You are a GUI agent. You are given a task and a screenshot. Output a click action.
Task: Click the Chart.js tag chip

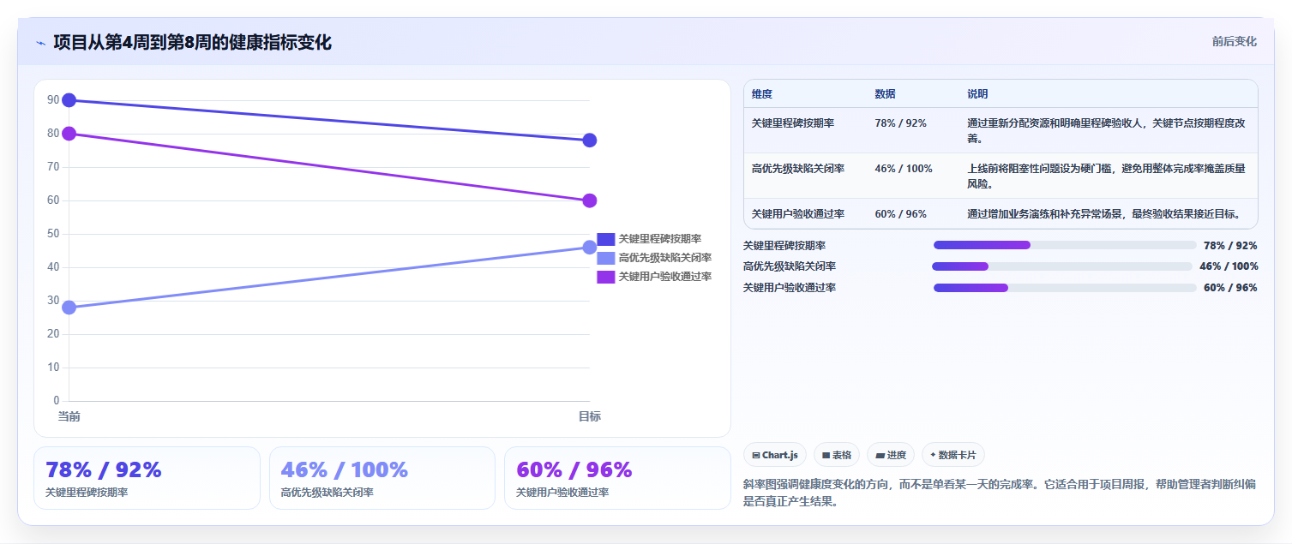(x=775, y=455)
